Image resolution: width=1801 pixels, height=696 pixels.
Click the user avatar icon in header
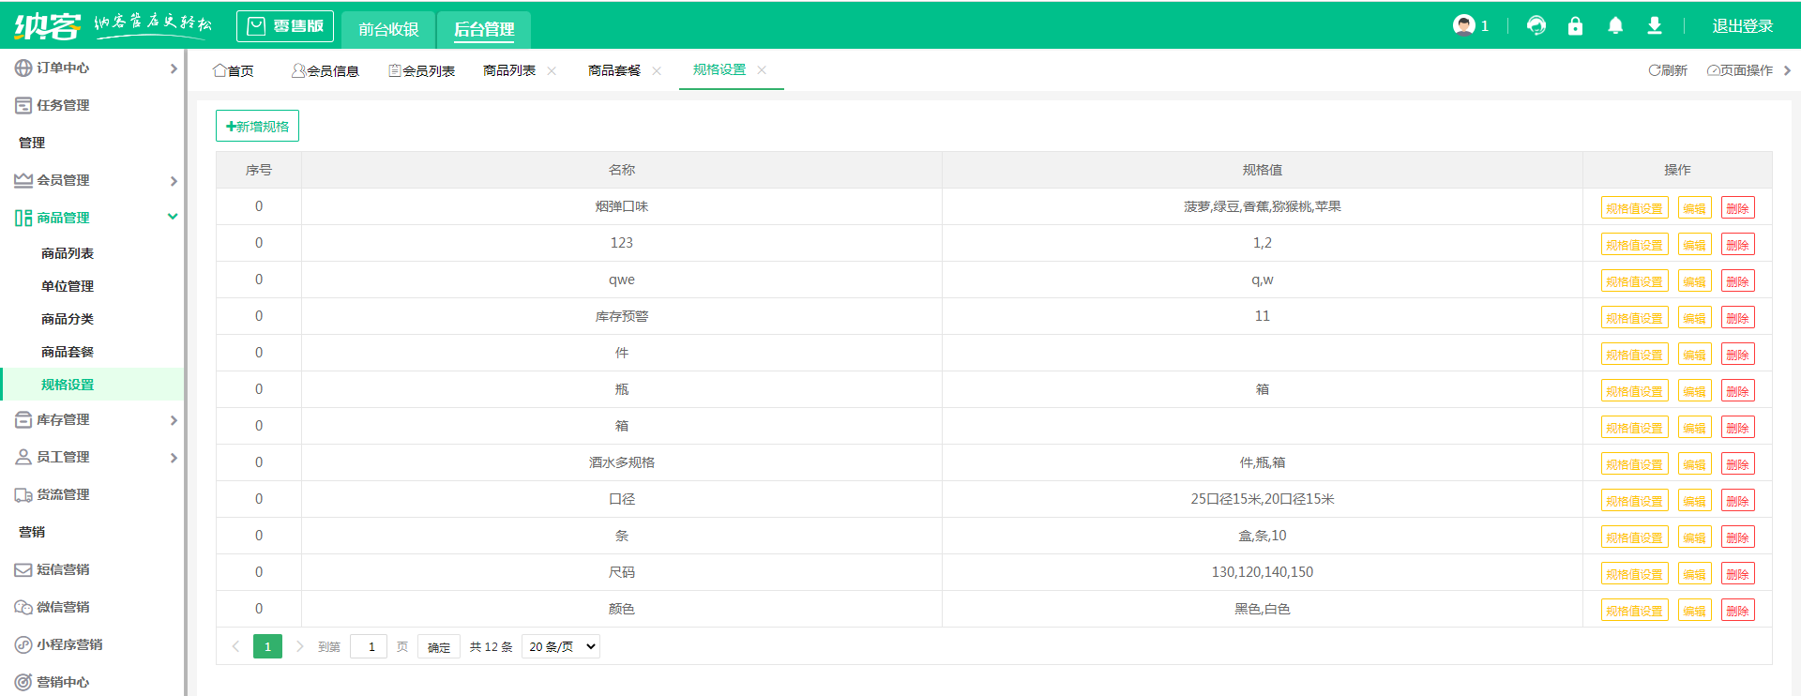click(x=1463, y=25)
